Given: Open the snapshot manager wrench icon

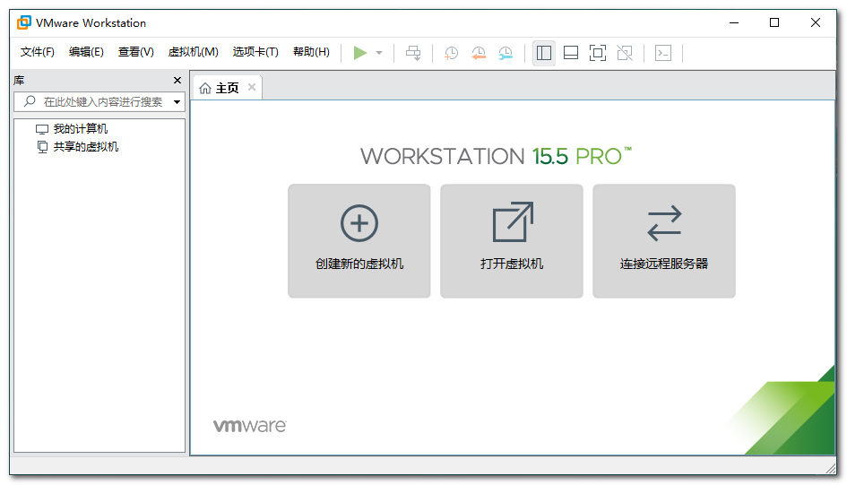Looking at the screenshot, I should [506, 53].
